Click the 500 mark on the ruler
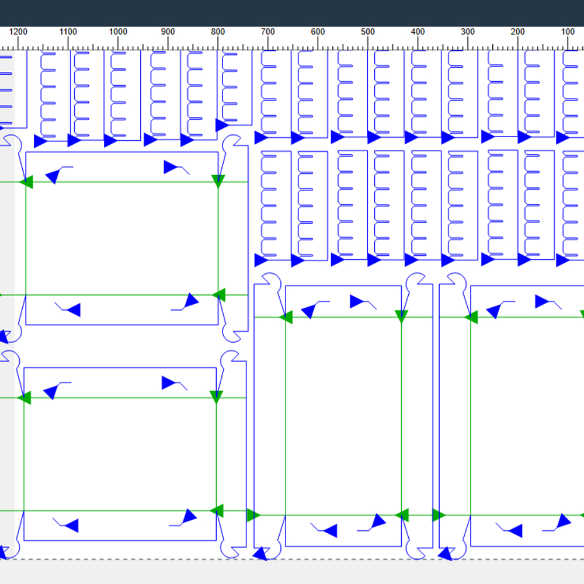 pyautogui.click(x=367, y=32)
